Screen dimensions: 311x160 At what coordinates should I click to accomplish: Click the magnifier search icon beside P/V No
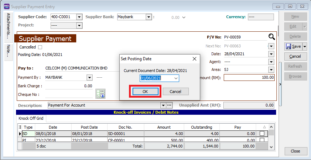click(x=271, y=37)
